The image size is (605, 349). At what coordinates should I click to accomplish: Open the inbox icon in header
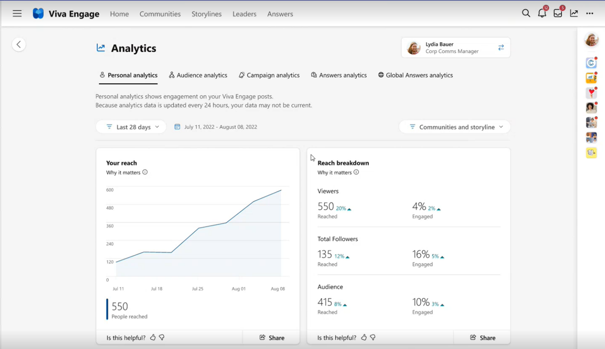coord(558,14)
